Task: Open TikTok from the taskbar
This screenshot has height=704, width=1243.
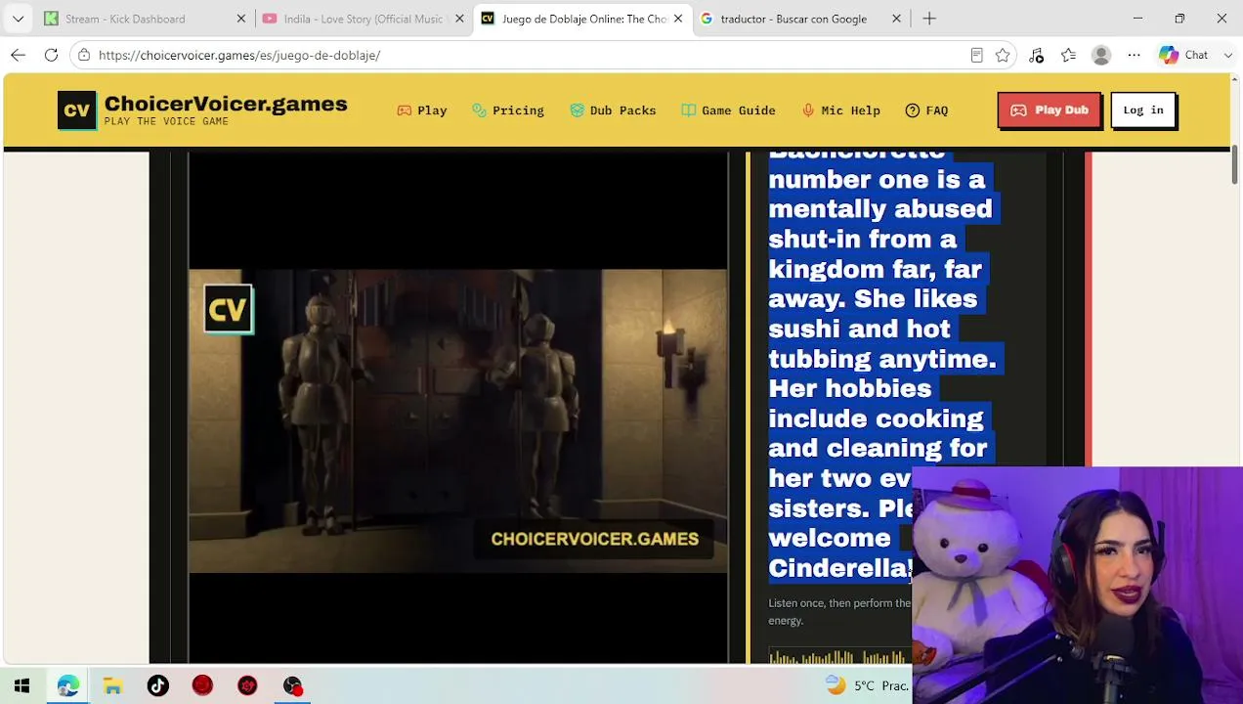Action: coord(157,685)
